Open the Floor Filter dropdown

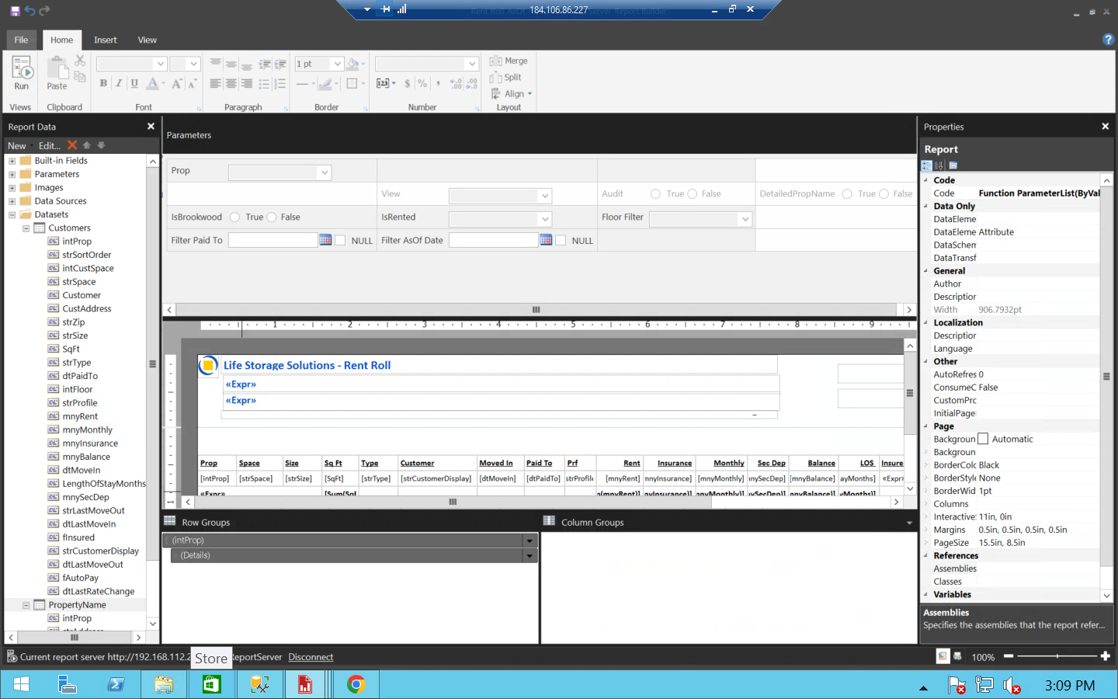click(745, 219)
